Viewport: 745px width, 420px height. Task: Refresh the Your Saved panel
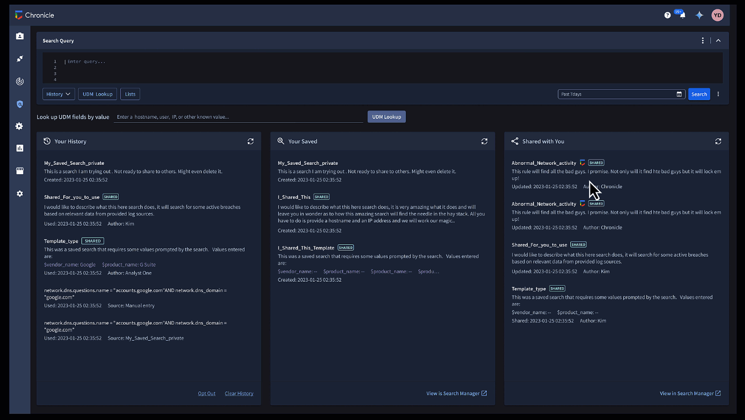click(x=484, y=142)
